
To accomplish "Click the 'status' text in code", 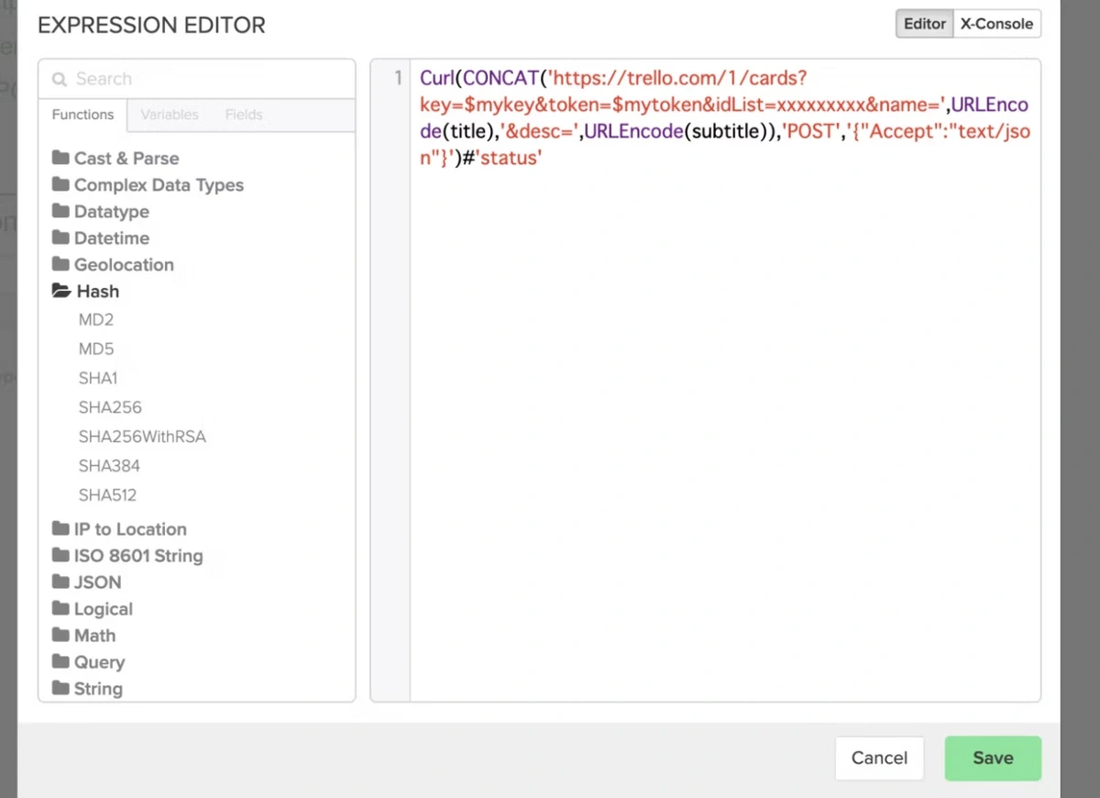I will coord(509,158).
